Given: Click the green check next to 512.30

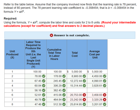Looking at the screenshot, I should coord(64,104).
